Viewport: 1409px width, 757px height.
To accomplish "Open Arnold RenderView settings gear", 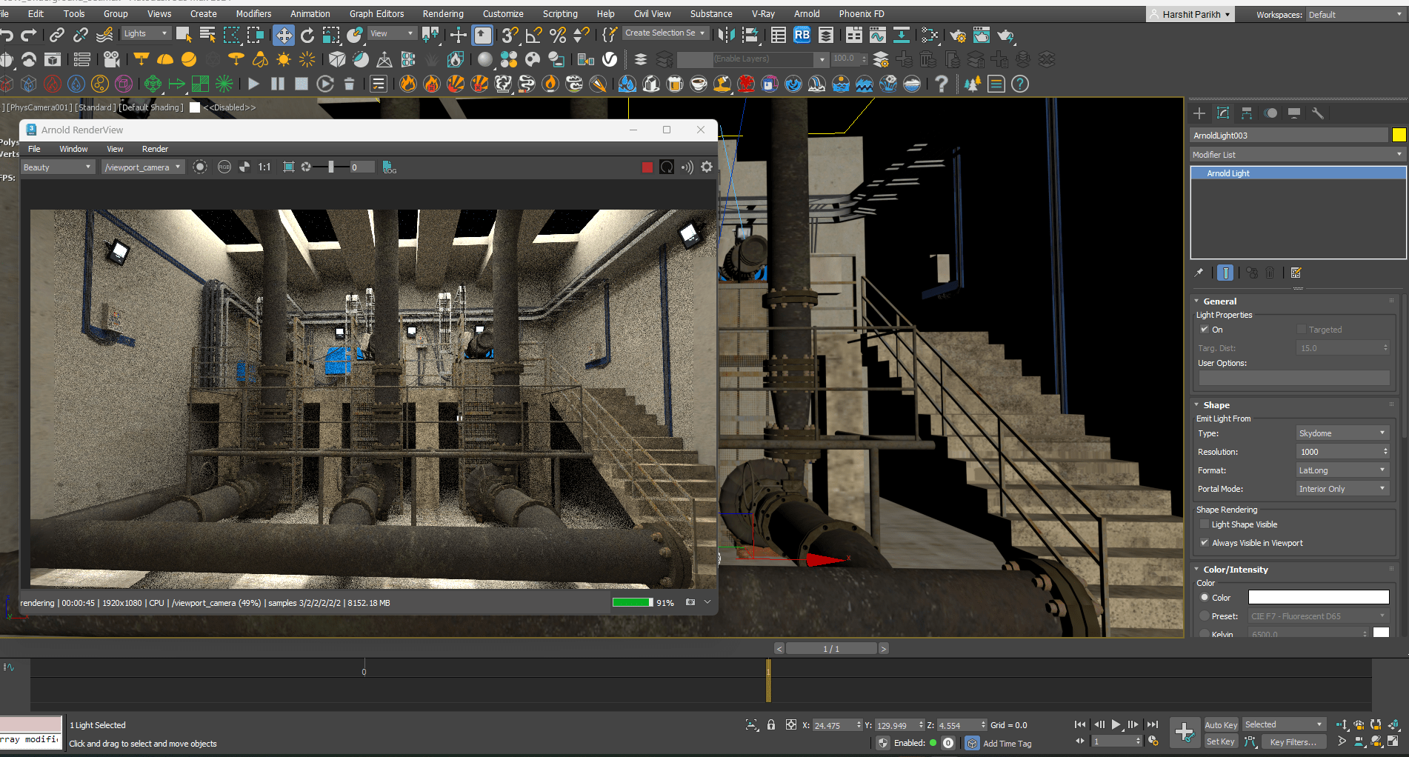I will 707,167.
